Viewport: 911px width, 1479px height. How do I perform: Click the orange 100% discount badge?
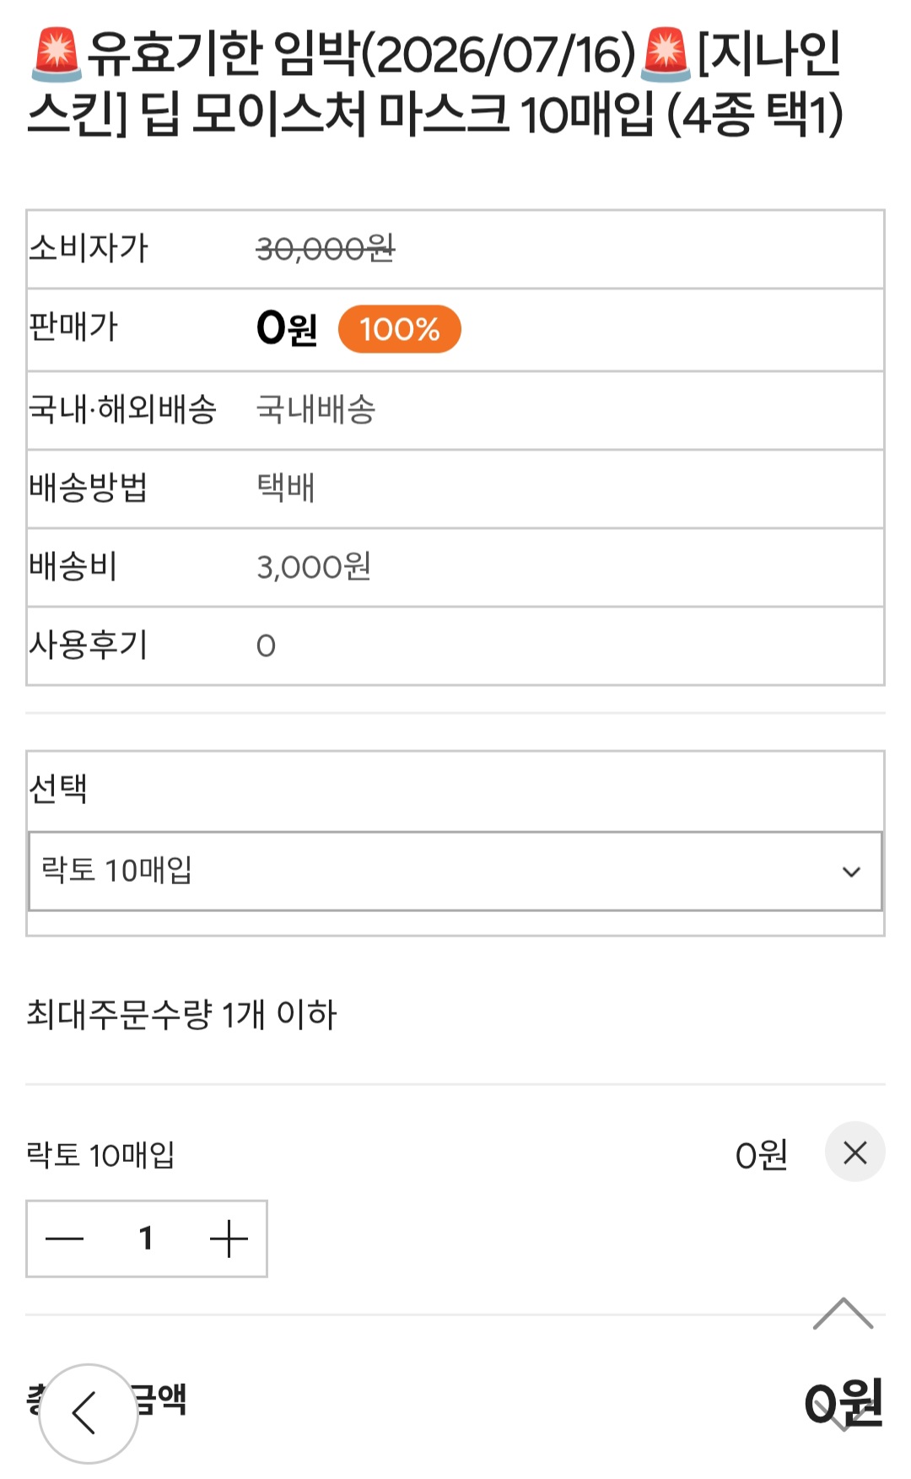399,329
